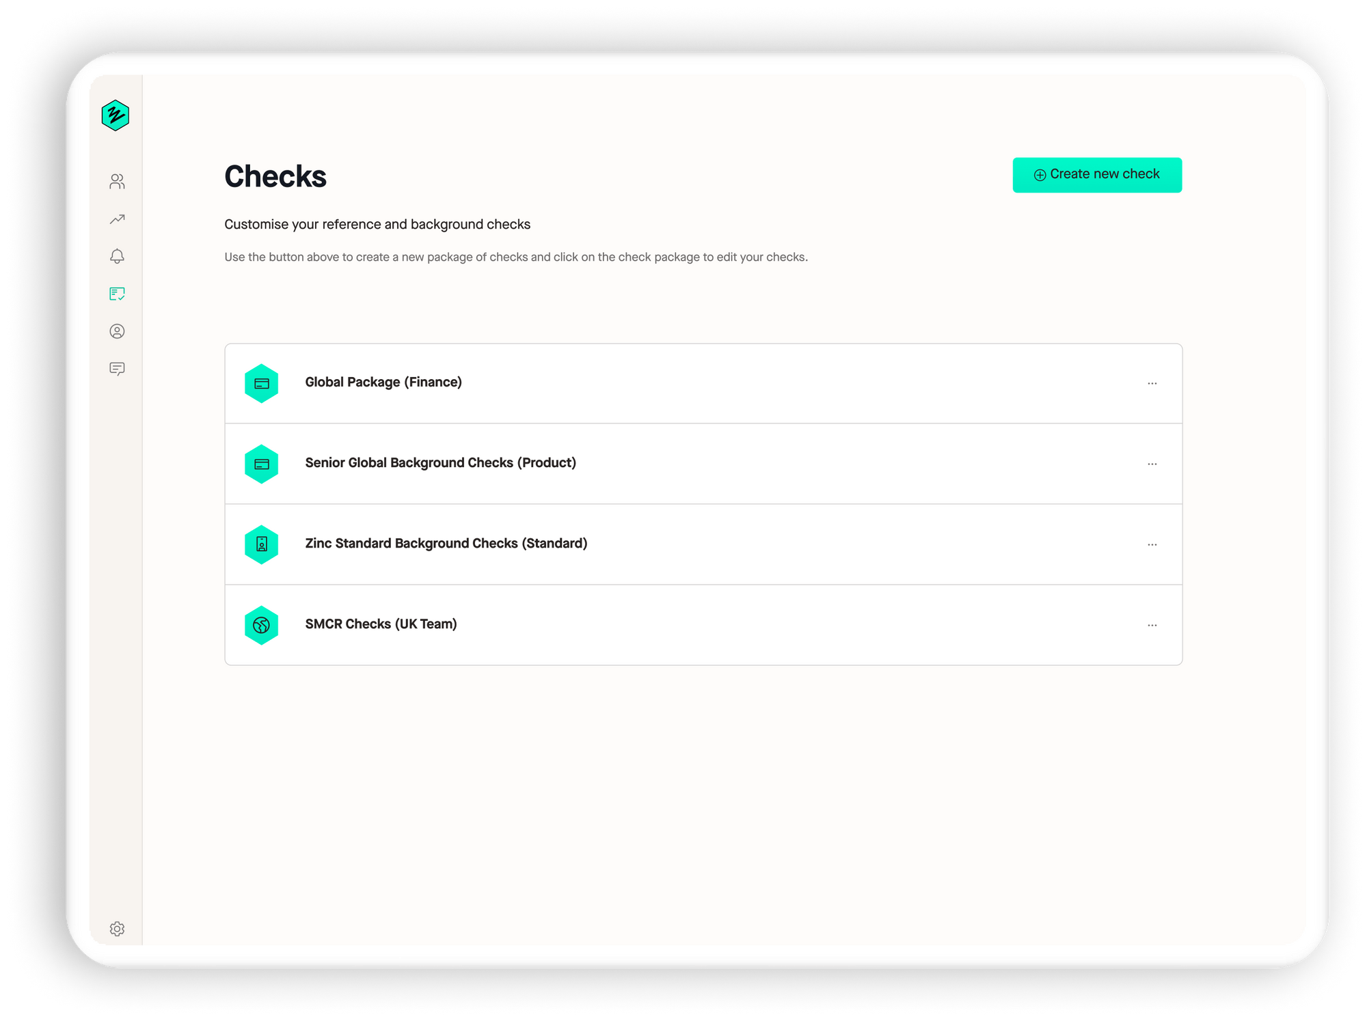This screenshot has height=1019, width=1367.
Task: Select the active Checks sidebar icon
Action: [117, 294]
